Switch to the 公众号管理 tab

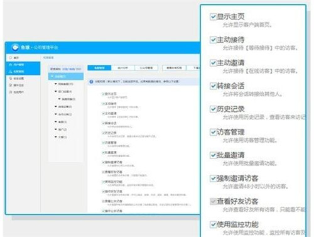tap(146, 68)
